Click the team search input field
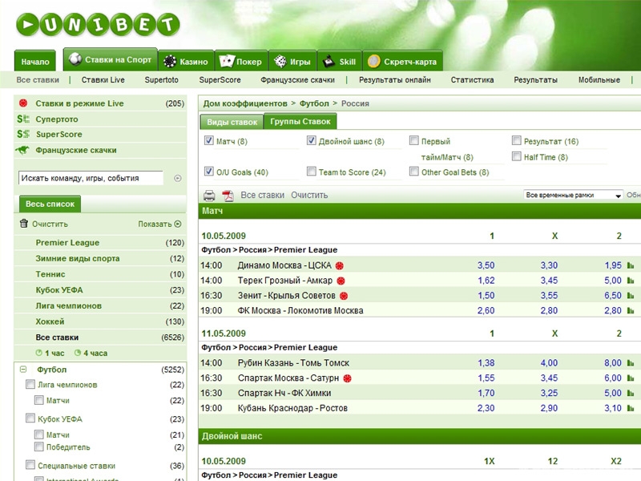 tap(91, 178)
